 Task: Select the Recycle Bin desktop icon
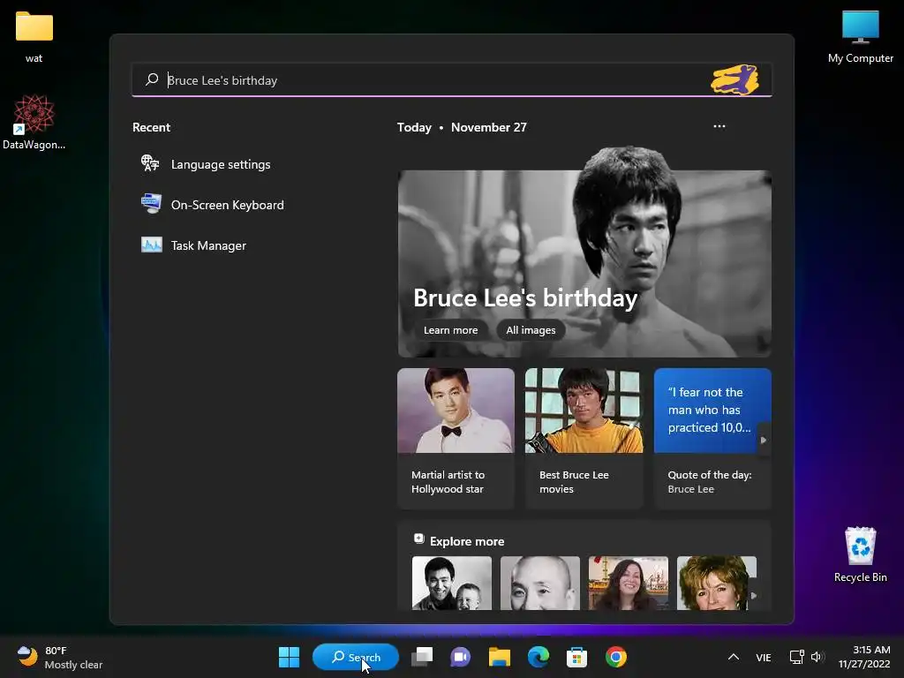(x=860, y=554)
